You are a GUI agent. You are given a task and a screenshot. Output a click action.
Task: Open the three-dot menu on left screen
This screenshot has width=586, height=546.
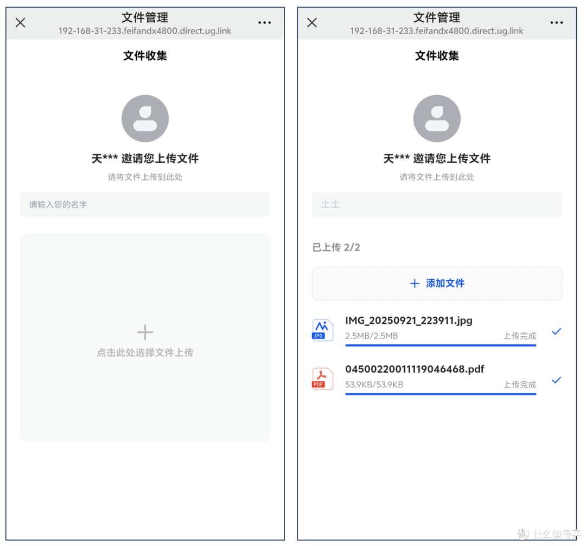[265, 22]
